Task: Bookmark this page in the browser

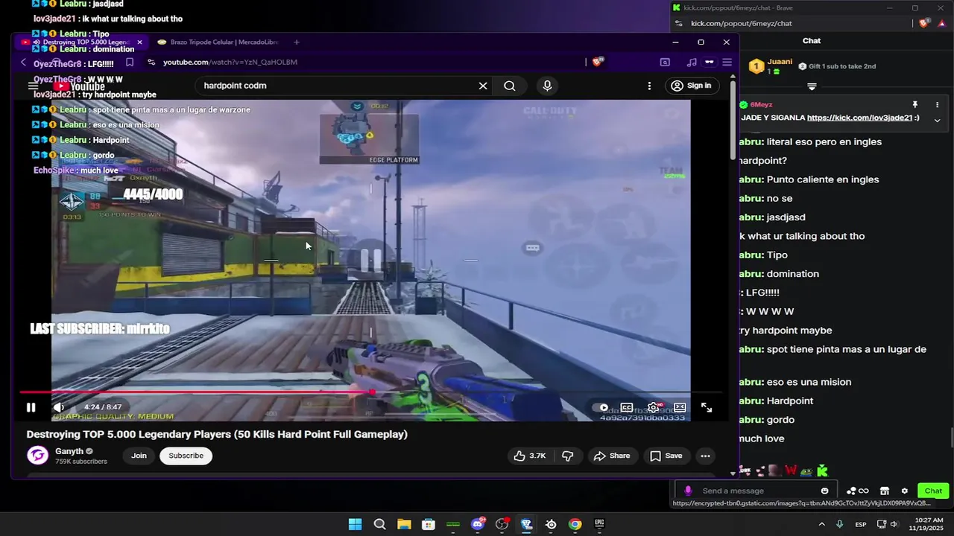Action: pos(130,63)
